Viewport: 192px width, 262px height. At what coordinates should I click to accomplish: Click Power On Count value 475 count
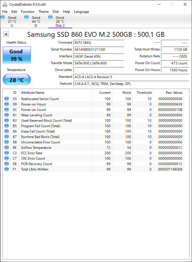(175, 63)
